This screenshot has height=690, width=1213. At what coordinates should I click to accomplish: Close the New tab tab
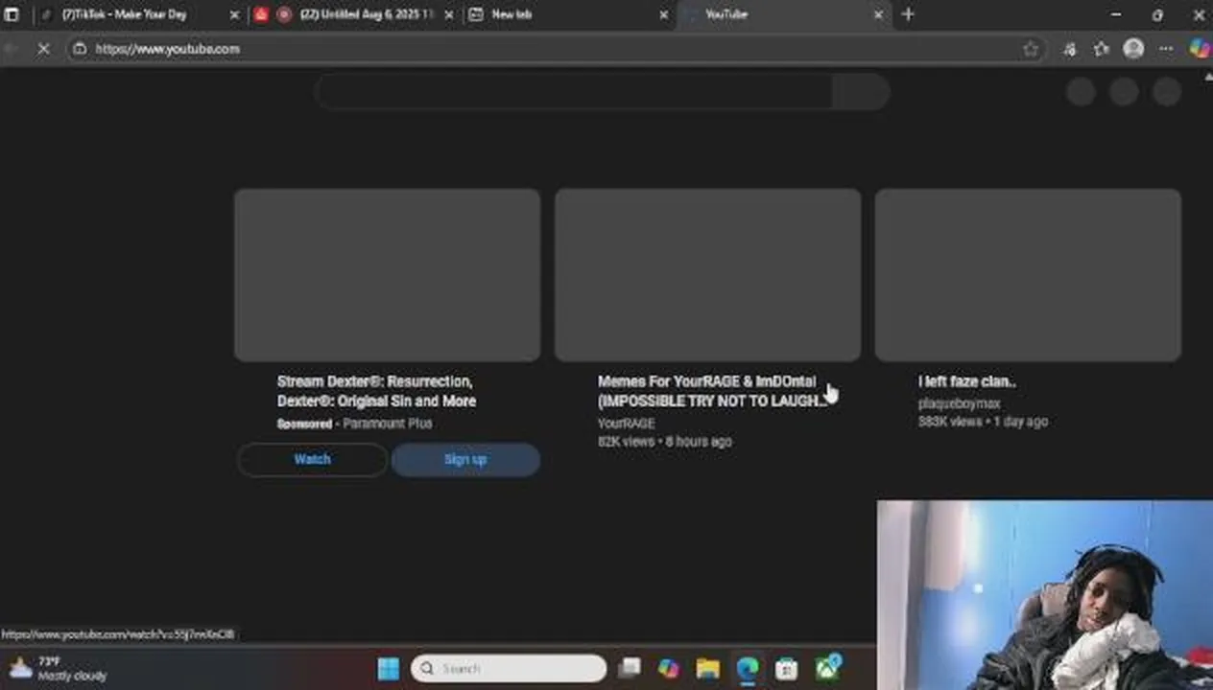click(663, 15)
